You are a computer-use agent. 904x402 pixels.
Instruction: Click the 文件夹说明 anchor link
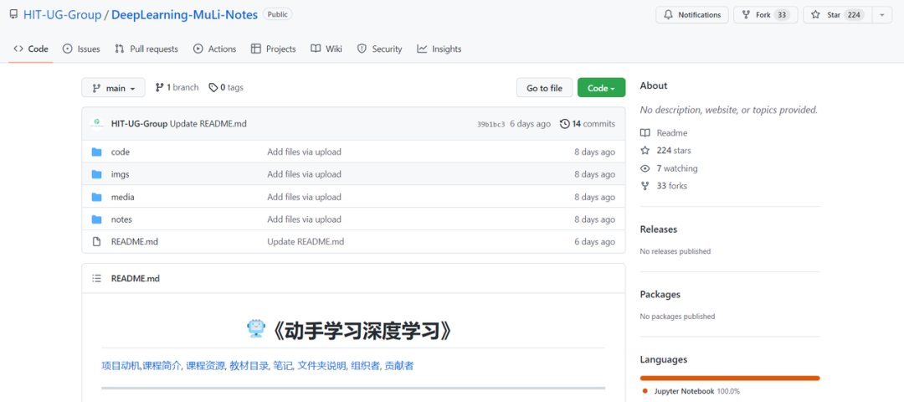pyautogui.click(x=321, y=366)
